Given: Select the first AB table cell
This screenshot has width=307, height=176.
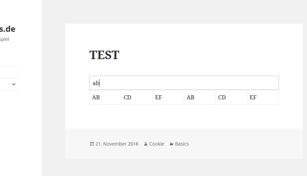Looking at the screenshot, I should pos(105,97).
